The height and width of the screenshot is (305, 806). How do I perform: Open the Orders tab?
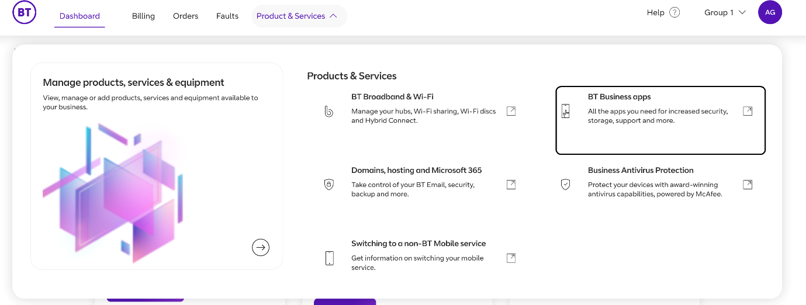pos(186,16)
